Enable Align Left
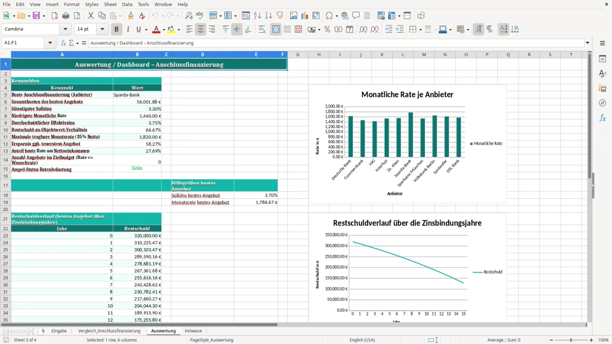612x344 pixels. (x=189, y=30)
